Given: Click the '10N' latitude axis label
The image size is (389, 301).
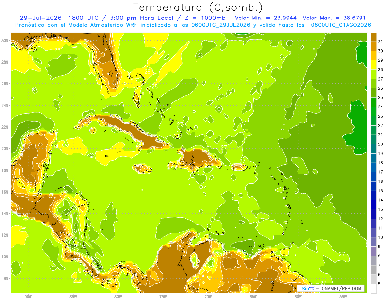Looking at the screenshot, I should pos(5,257).
